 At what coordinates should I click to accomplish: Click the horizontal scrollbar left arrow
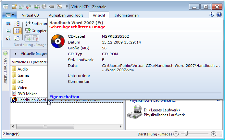13,126
